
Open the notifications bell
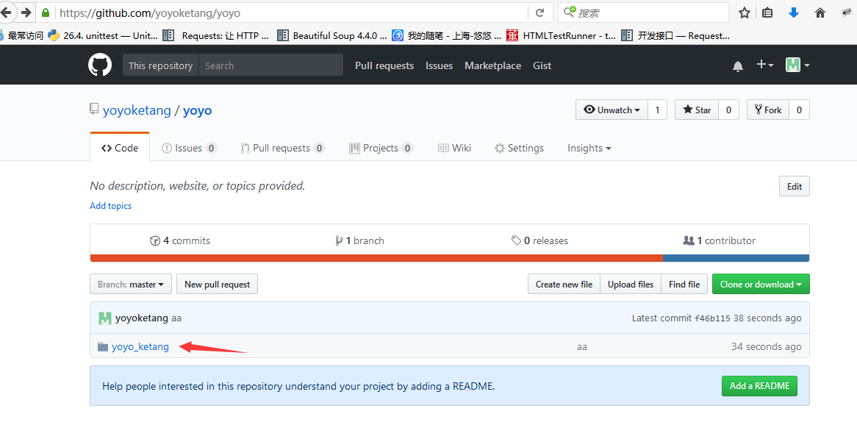[x=738, y=66]
